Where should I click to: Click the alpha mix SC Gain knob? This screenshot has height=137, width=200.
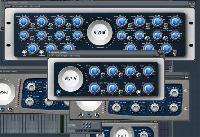(x=94, y=88)
